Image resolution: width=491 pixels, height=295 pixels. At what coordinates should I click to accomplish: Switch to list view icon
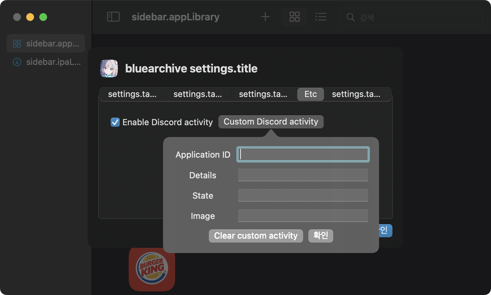pos(321,17)
